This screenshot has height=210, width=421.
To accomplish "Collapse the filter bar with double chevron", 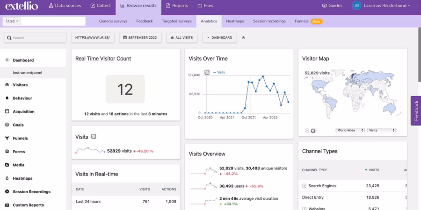I will click(x=243, y=38).
